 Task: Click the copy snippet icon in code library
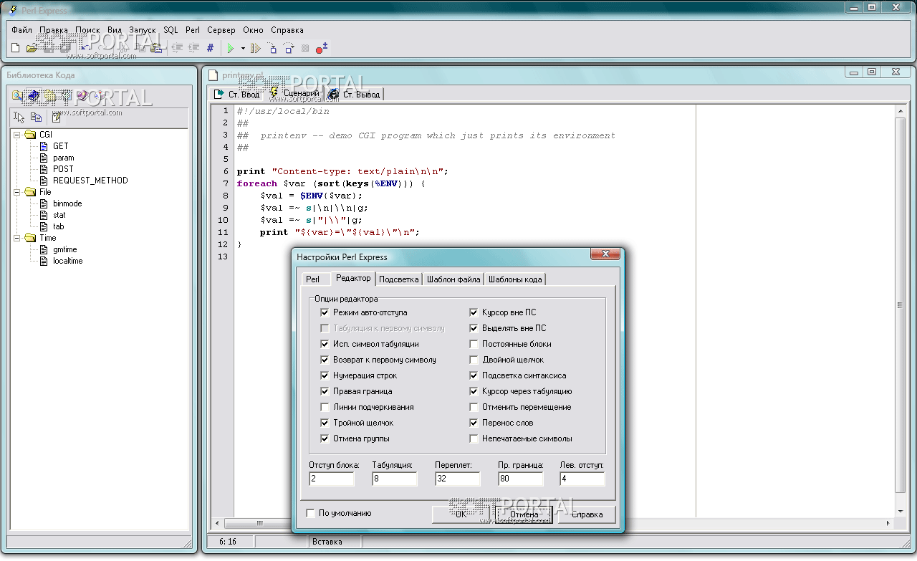point(36,118)
